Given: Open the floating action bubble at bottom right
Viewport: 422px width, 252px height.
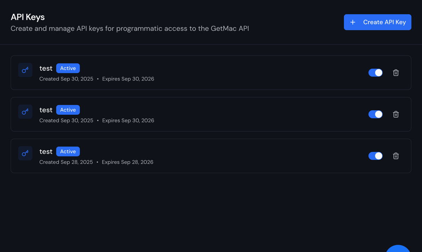Looking at the screenshot, I should [x=398, y=251].
